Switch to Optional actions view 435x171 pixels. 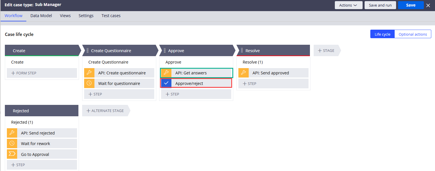(413, 34)
